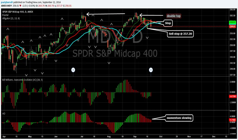Viewport: 238px width, 140px height.
Task: Click the 245.00 price axis value
Action: [x=232, y=57]
